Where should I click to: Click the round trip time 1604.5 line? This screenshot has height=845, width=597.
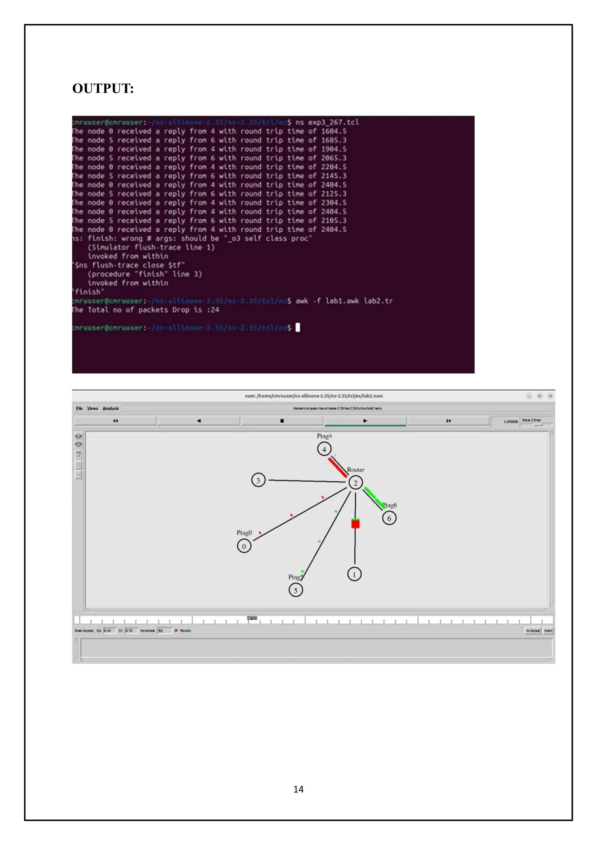click(209, 131)
